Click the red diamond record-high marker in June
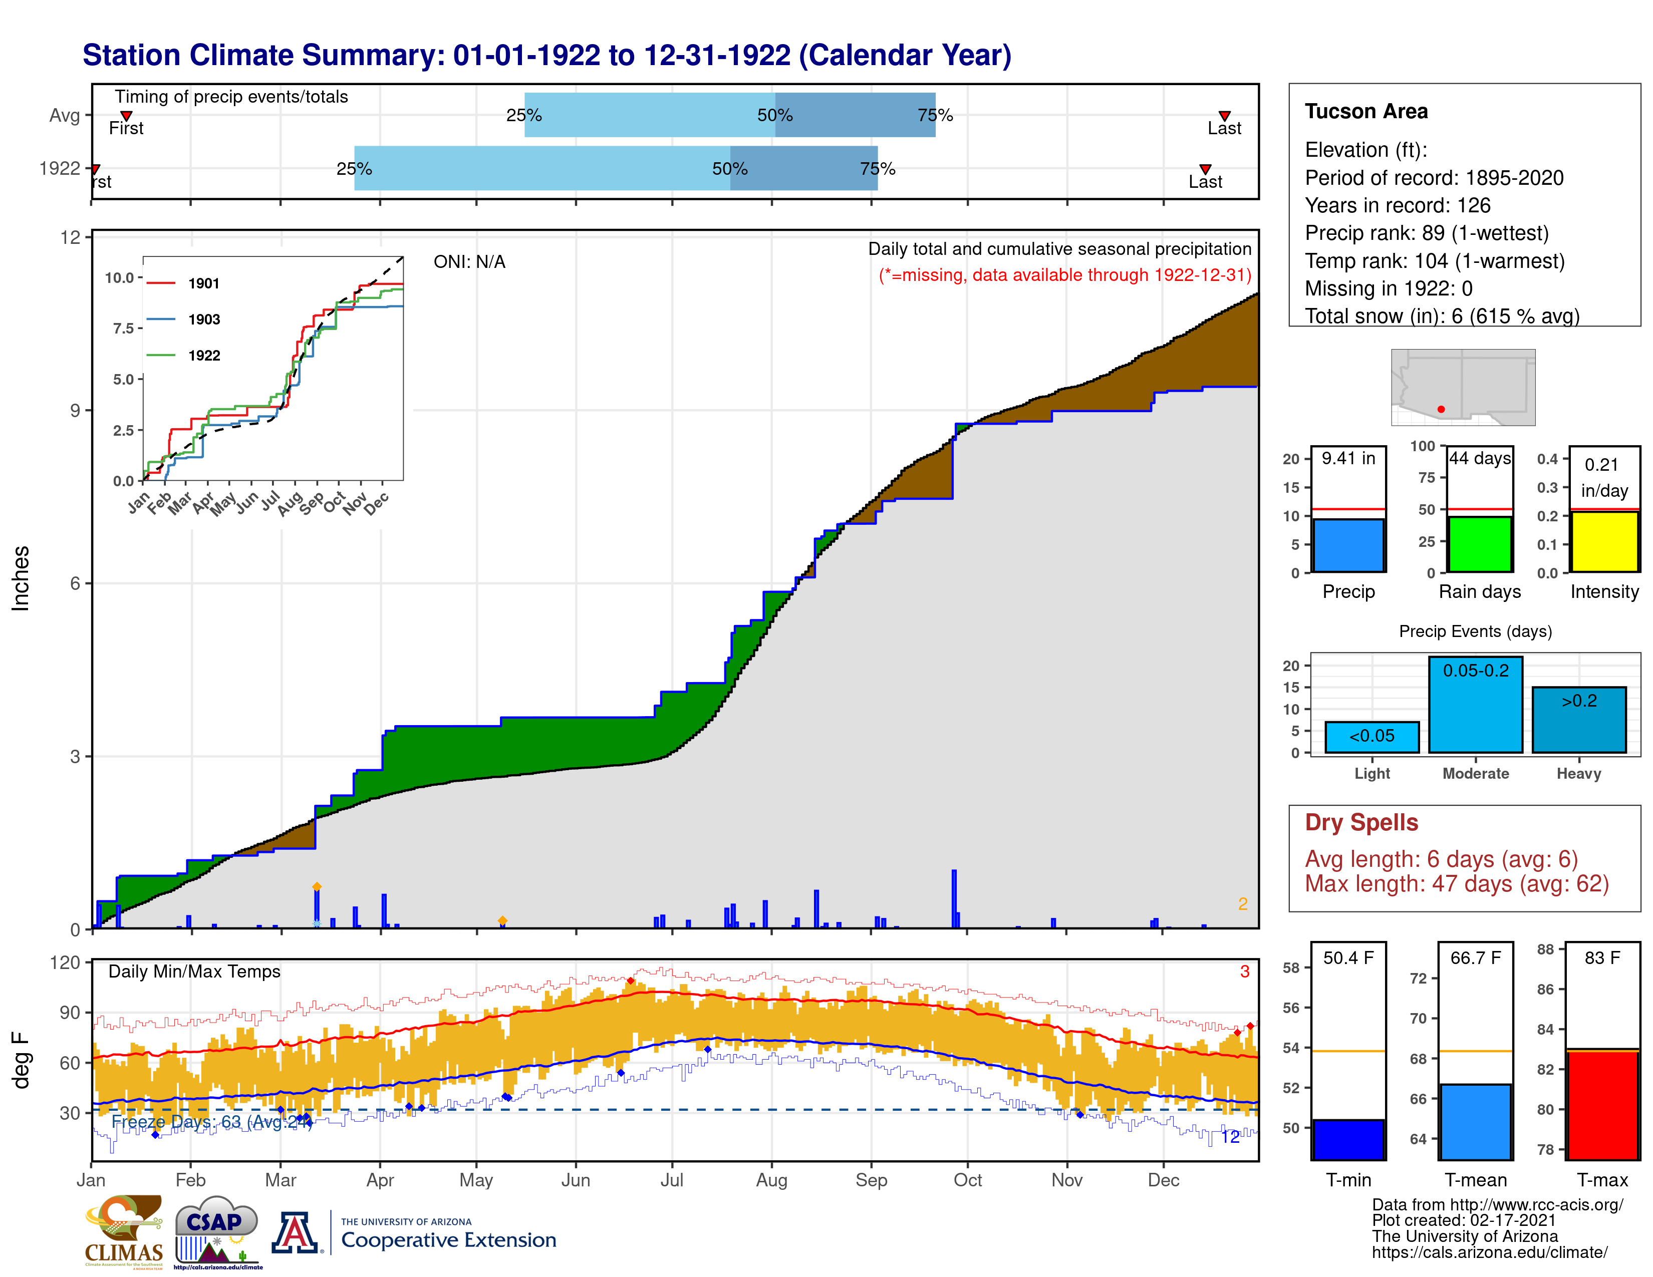 pyautogui.click(x=631, y=981)
